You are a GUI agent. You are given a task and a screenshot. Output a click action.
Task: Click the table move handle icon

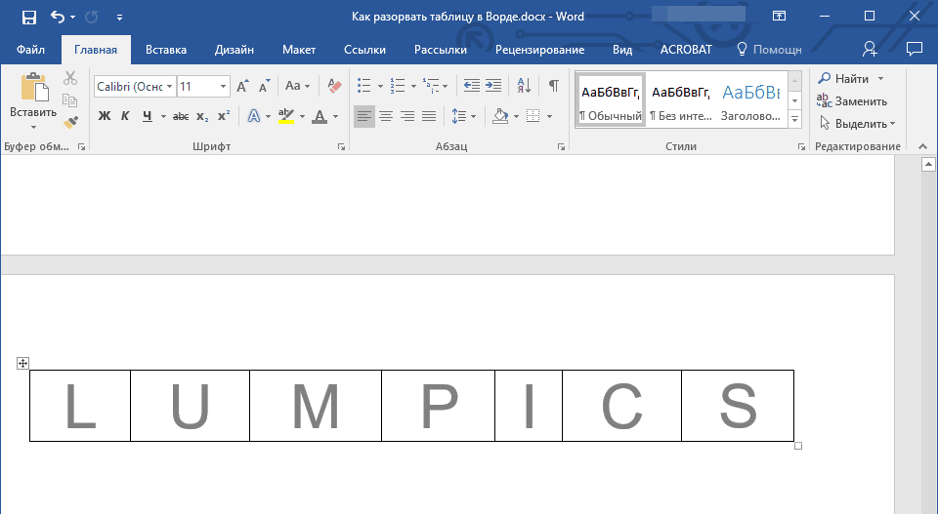click(x=23, y=364)
